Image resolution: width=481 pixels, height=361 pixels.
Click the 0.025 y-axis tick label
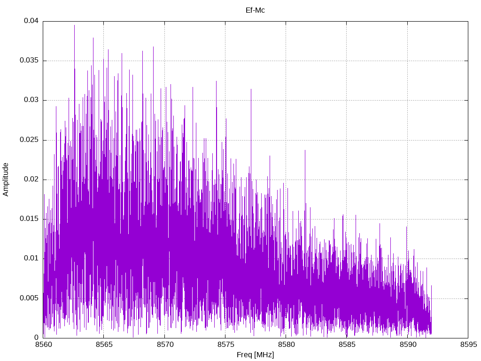[x=29, y=140]
